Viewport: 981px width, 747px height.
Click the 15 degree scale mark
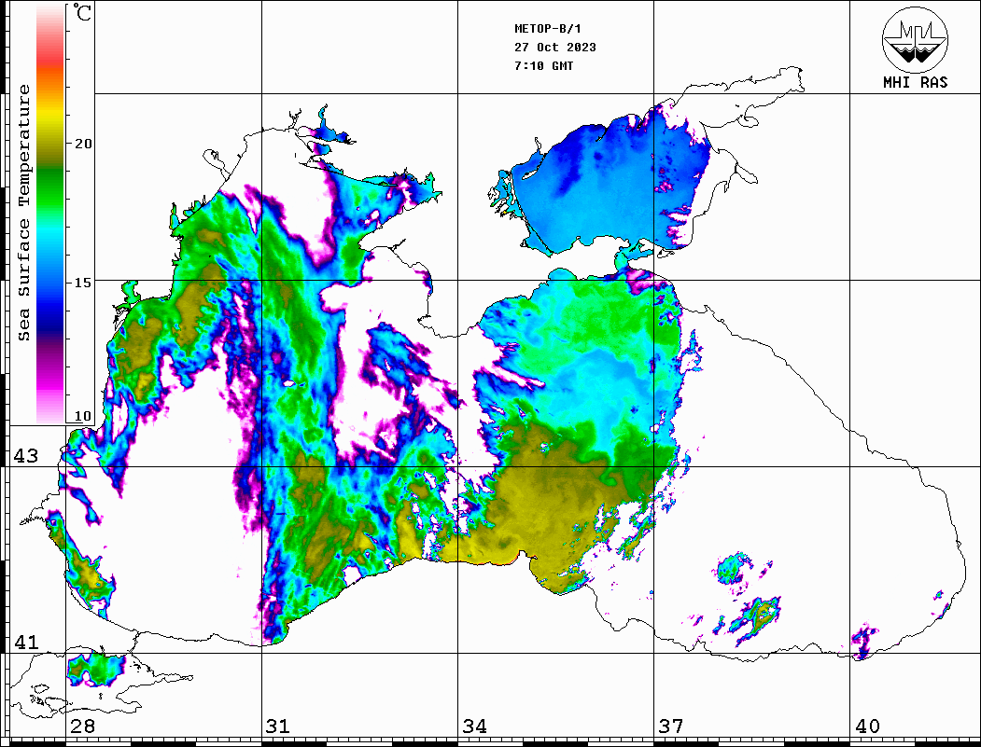click(82, 283)
